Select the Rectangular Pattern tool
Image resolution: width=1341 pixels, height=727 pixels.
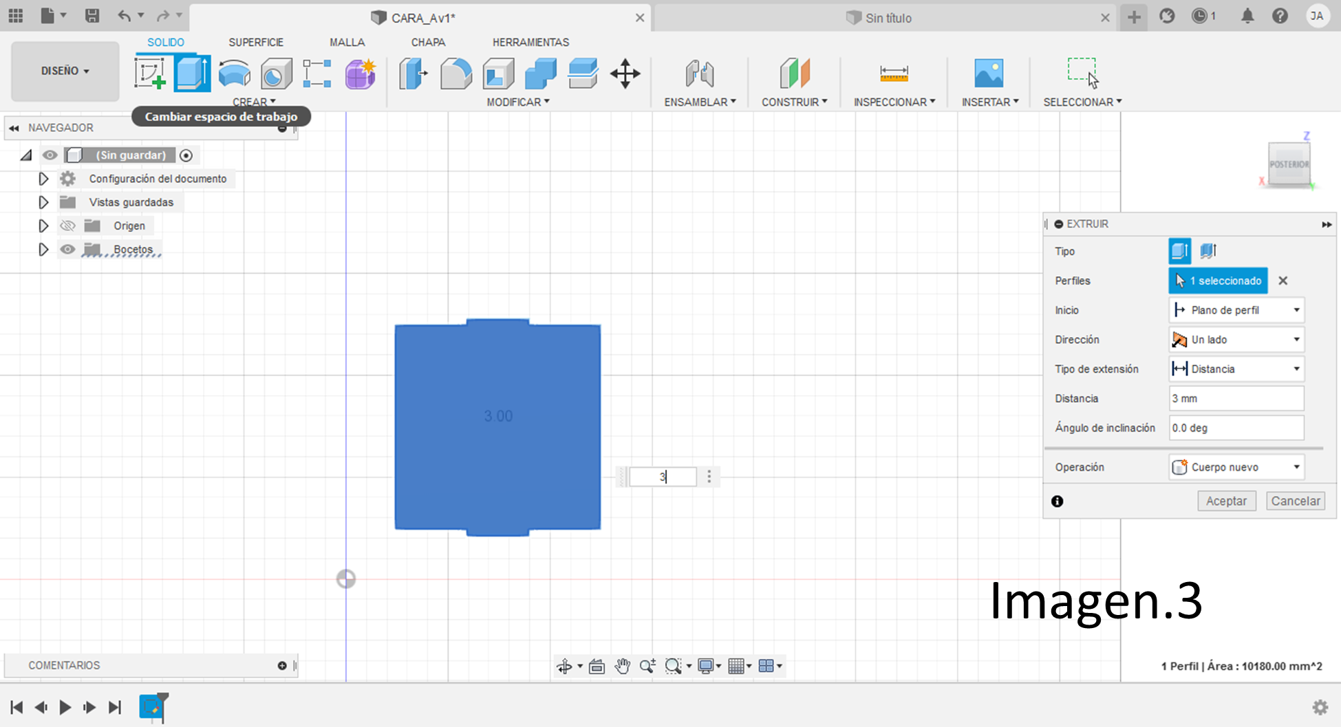(x=317, y=73)
